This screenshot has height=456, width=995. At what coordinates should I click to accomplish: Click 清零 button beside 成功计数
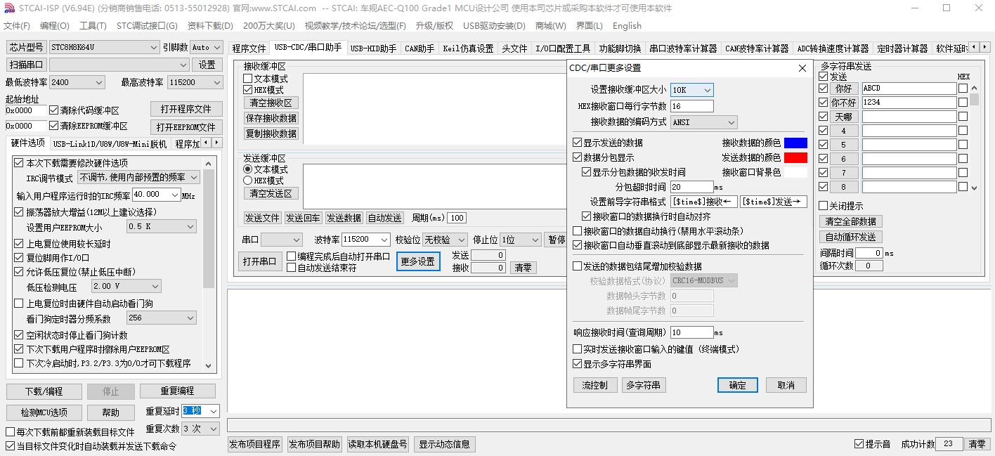[x=977, y=444]
